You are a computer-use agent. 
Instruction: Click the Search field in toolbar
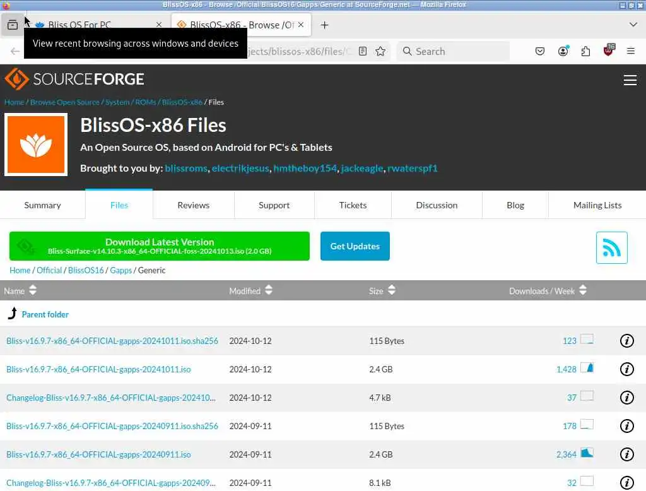[x=453, y=51]
